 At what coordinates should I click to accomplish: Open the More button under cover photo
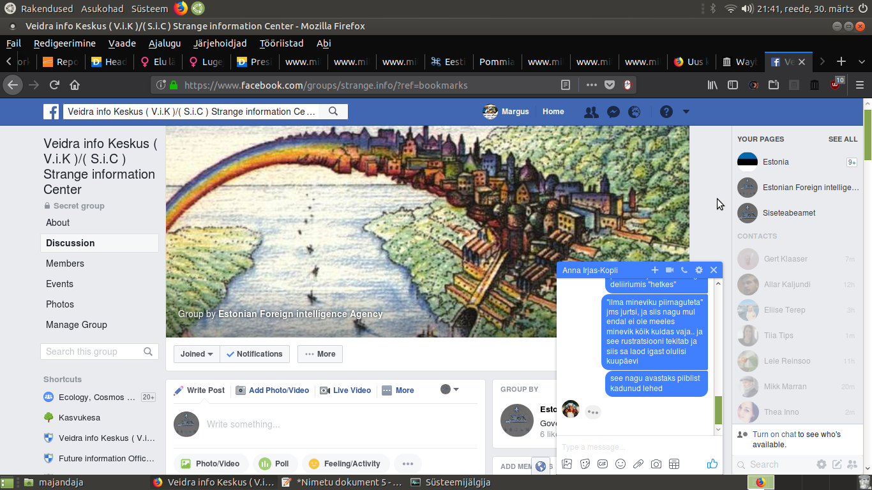pyautogui.click(x=320, y=354)
